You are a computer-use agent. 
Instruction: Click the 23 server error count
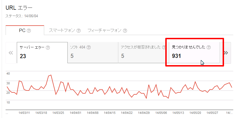[23, 56]
